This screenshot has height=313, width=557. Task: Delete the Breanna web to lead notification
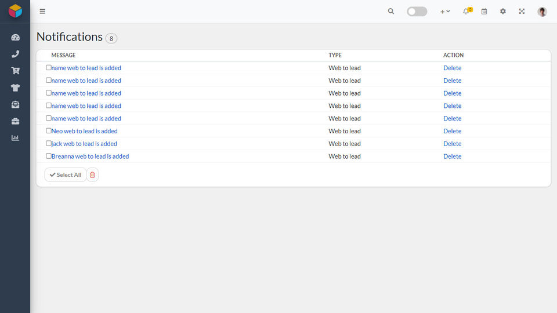(x=452, y=156)
